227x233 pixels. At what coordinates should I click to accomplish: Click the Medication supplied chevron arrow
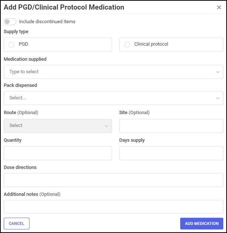click(218, 72)
